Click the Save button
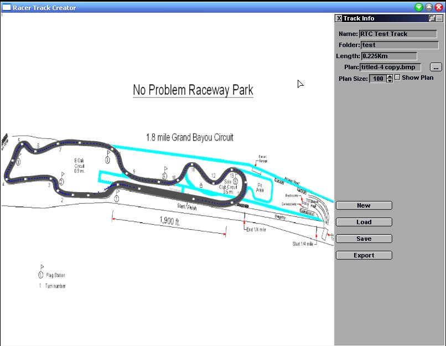446x346 pixels. tap(364, 239)
